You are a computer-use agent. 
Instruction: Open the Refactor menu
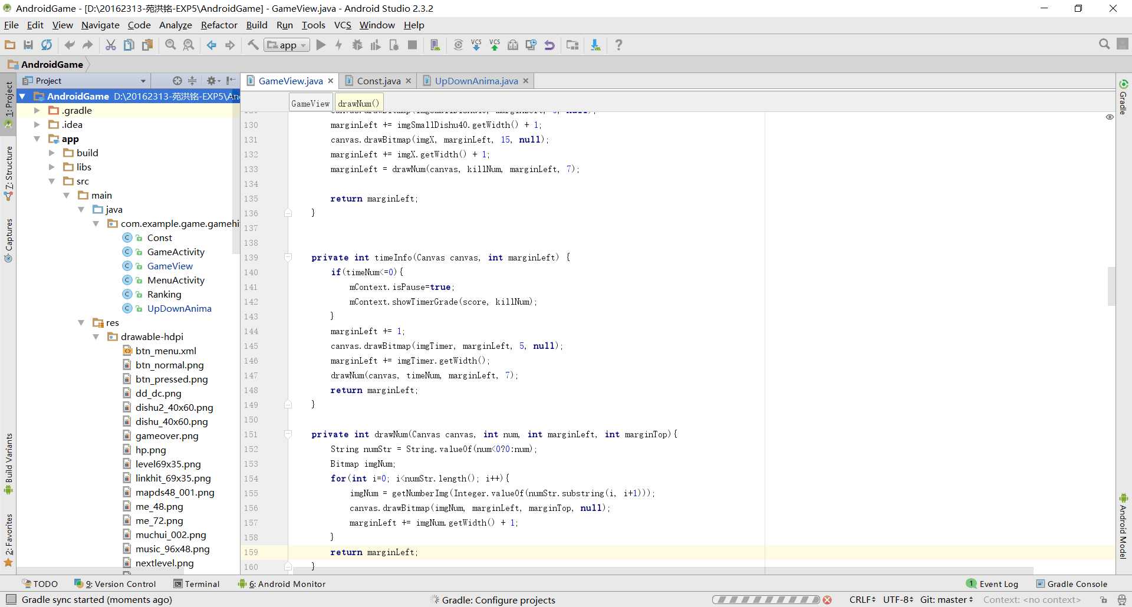click(x=219, y=25)
